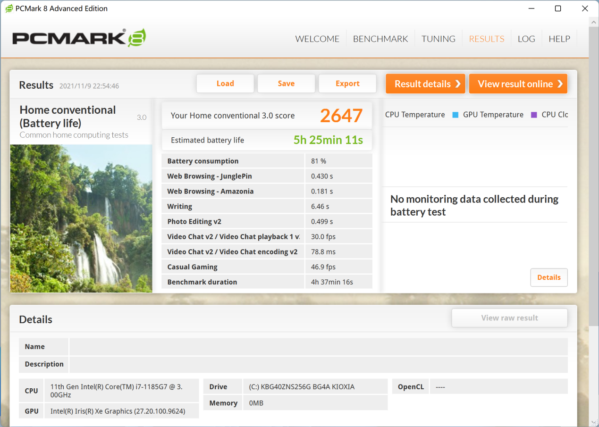
Task: Click the waterfall benchmark thumbnail image
Action: 81,218
